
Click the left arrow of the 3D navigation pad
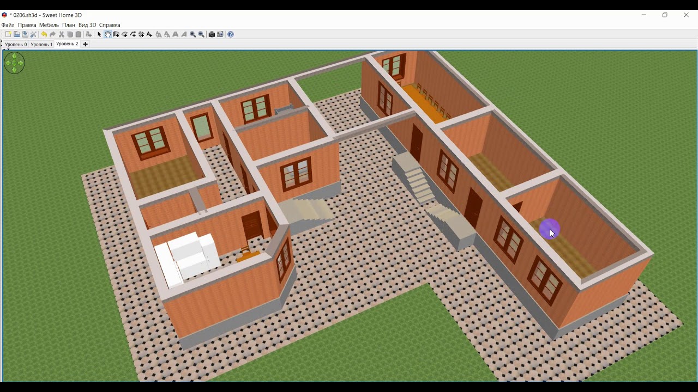click(x=8, y=63)
